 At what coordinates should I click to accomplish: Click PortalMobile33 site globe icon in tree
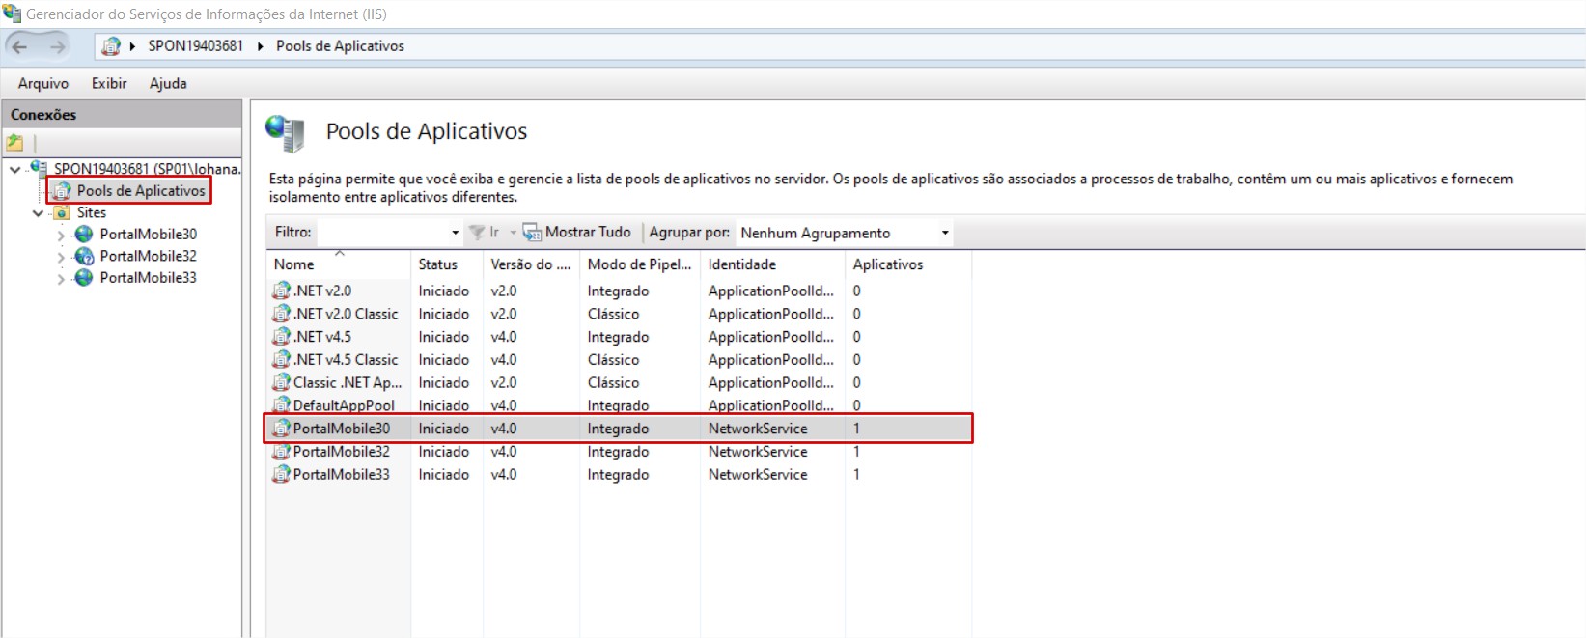click(x=85, y=277)
